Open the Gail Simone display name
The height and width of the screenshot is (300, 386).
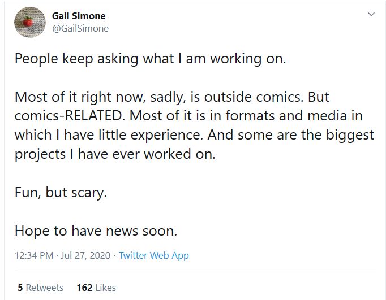(79, 16)
